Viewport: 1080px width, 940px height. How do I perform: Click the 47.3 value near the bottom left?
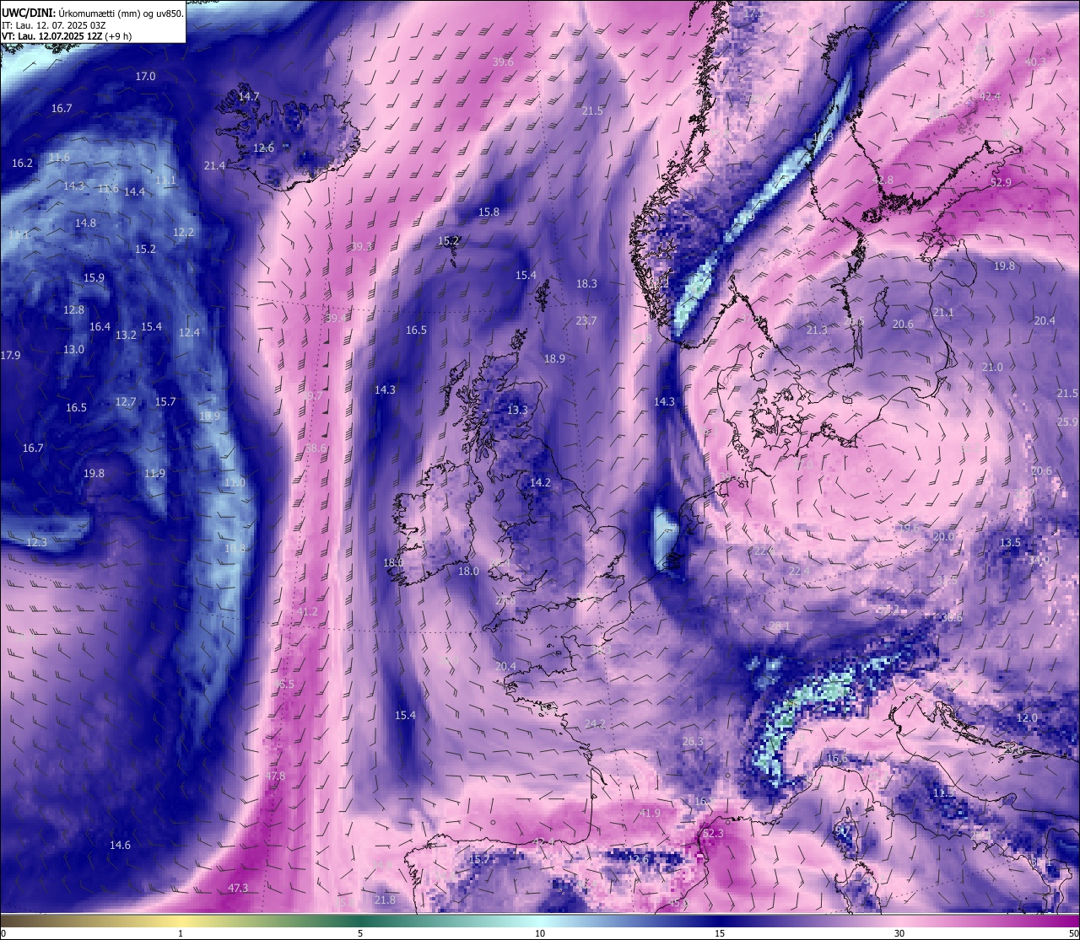click(238, 889)
